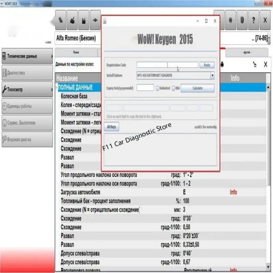273x273 pixels.
Task: Click the value 0,67 cell
Action: [186, 262]
